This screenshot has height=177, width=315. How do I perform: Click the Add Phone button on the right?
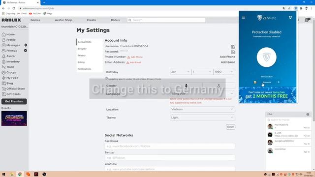point(227,57)
